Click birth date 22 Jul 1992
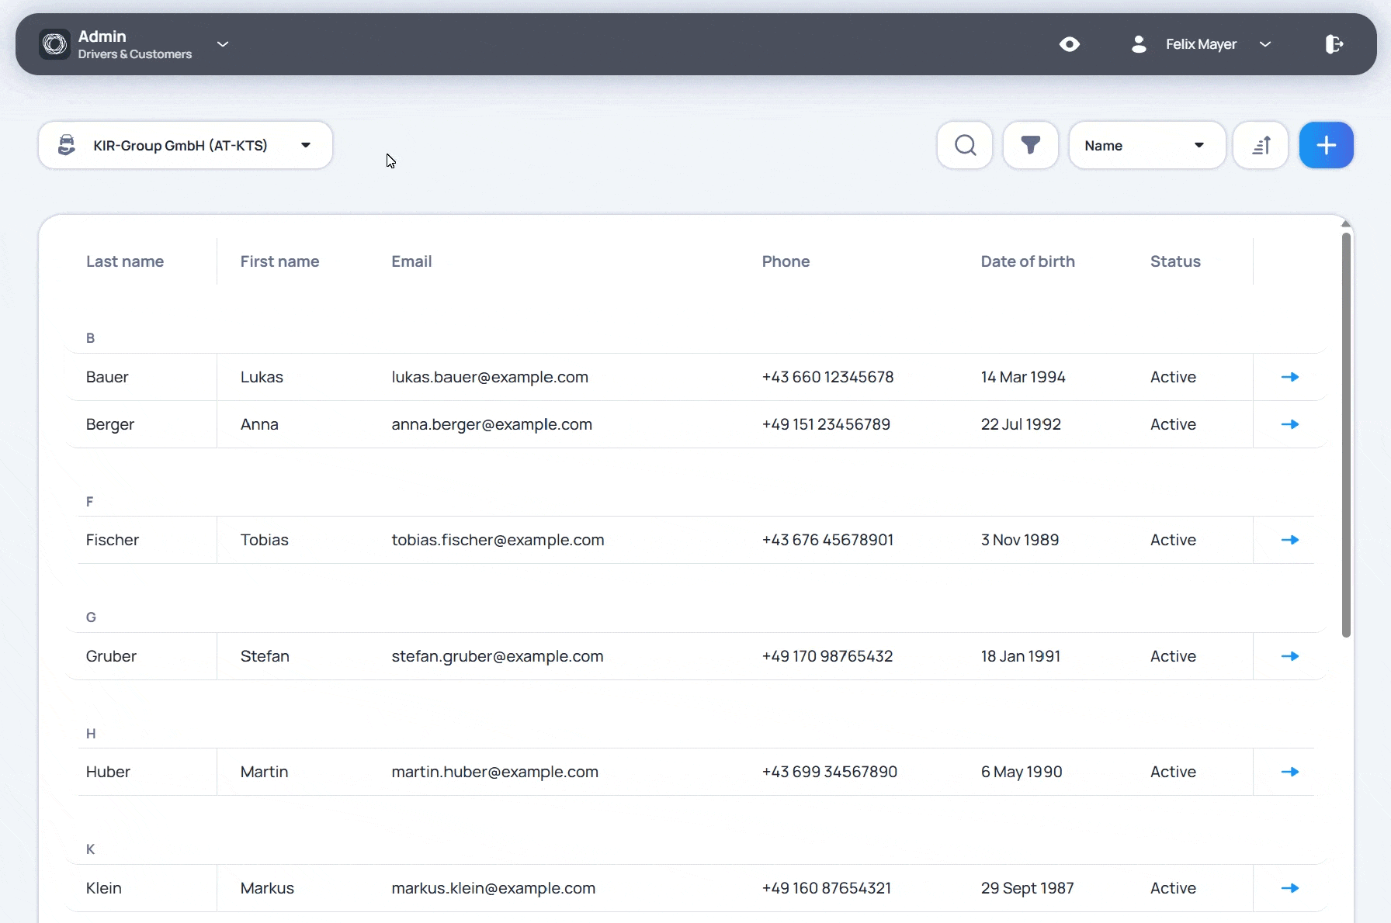This screenshot has width=1391, height=923. point(1021,424)
